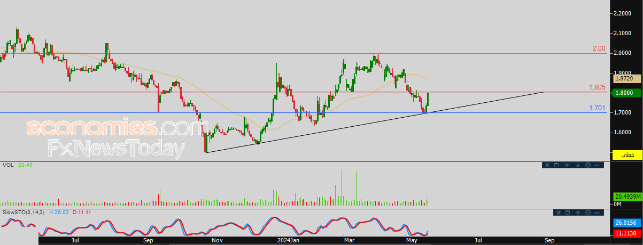Image resolution: width=643 pixels, height=245 pixels.
Task: Click the 20.49 VOL value text
Action: point(26,165)
